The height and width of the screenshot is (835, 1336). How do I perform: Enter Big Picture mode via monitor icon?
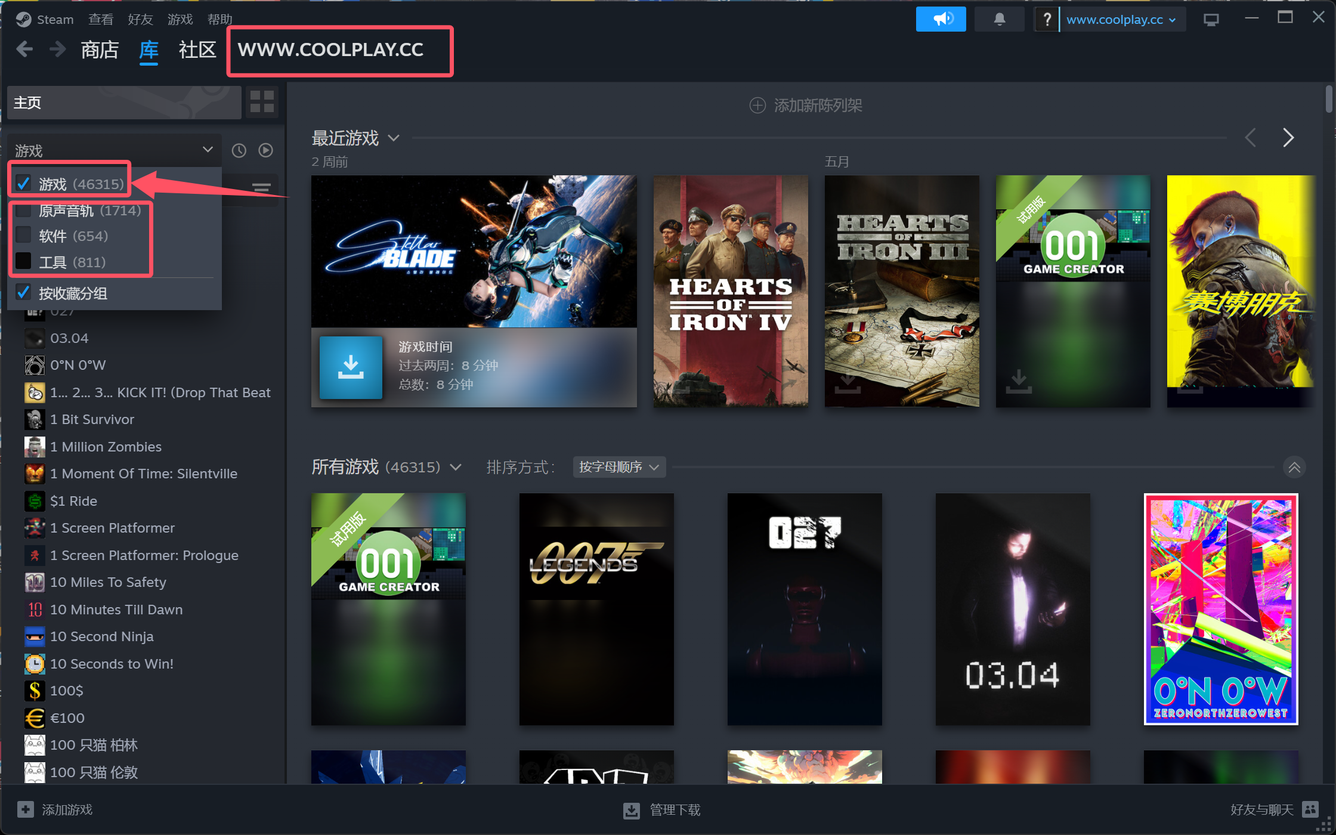point(1211,20)
